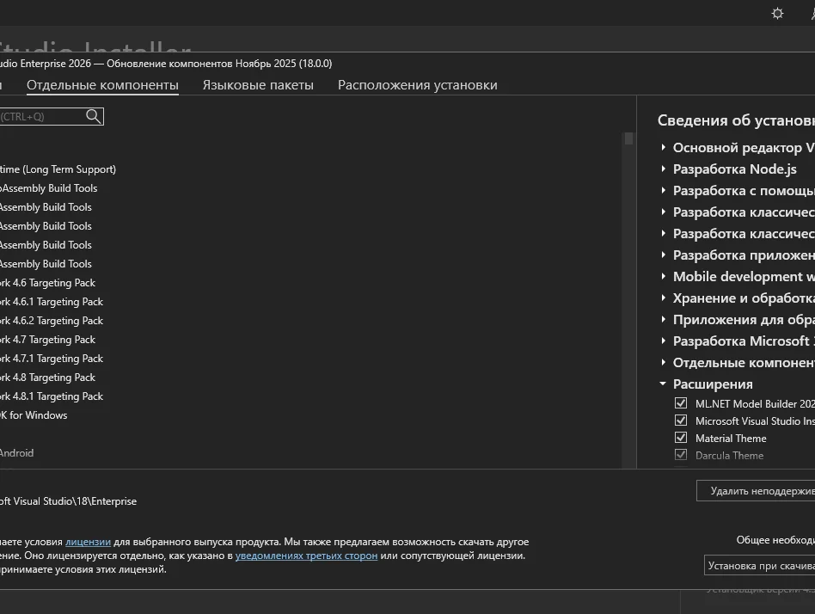Expand the Основной редактор section
The image size is (815, 614).
click(x=664, y=148)
